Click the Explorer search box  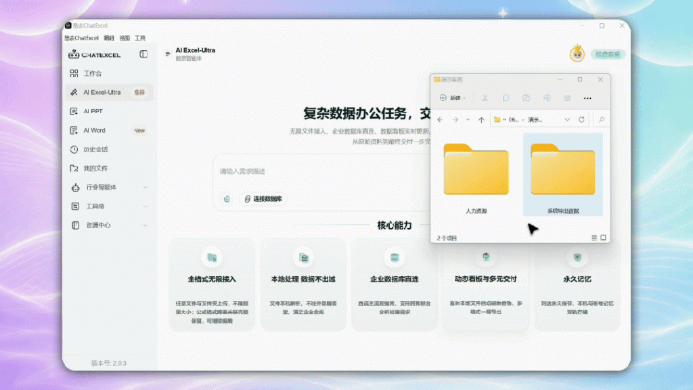[601, 120]
